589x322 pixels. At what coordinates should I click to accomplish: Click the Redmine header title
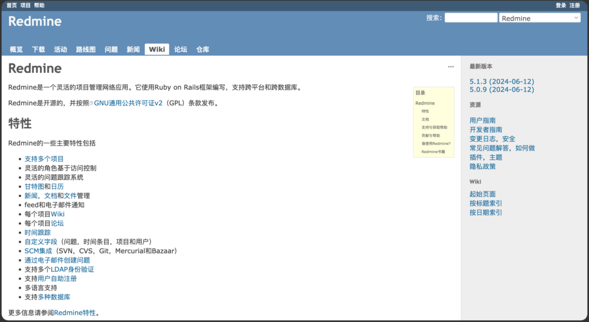pyautogui.click(x=35, y=21)
